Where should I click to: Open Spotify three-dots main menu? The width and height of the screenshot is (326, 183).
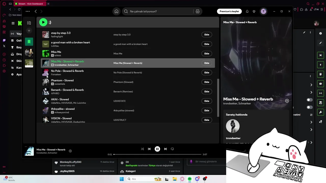(28, 11)
